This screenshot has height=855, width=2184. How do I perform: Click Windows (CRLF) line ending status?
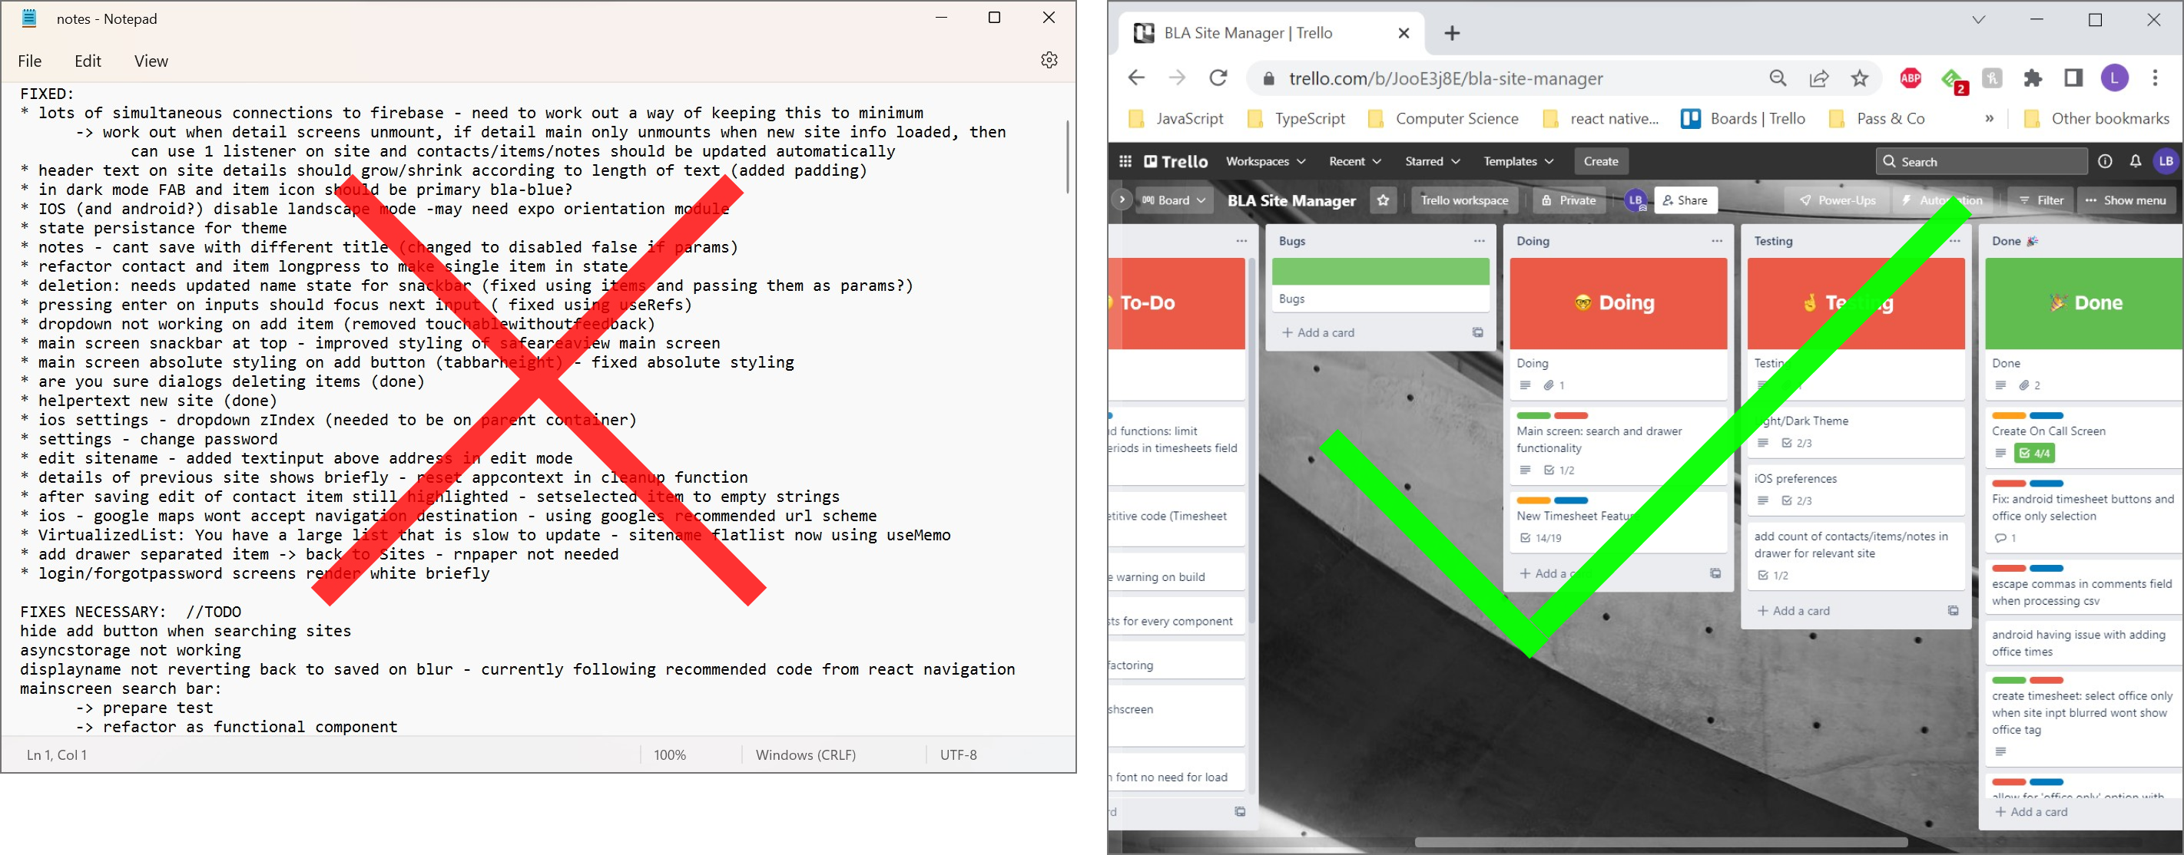[x=805, y=754]
